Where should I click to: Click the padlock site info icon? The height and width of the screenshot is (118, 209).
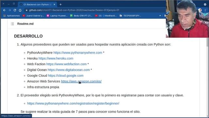pyautogui.click(x=26, y=10)
